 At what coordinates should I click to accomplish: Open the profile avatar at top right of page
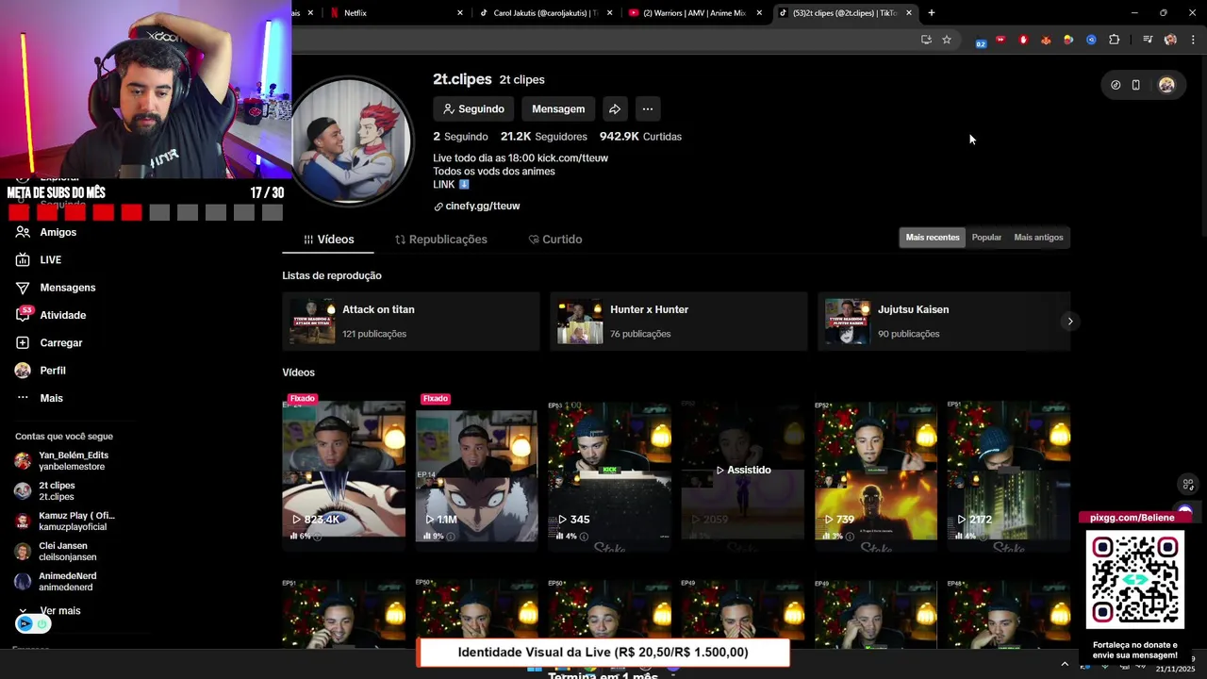pos(1166,85)
